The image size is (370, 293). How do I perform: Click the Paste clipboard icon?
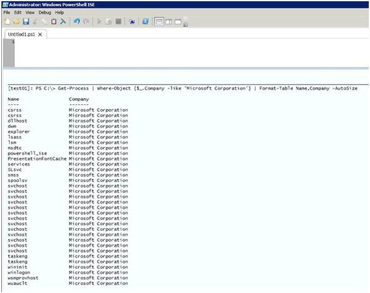coord(54,22)
